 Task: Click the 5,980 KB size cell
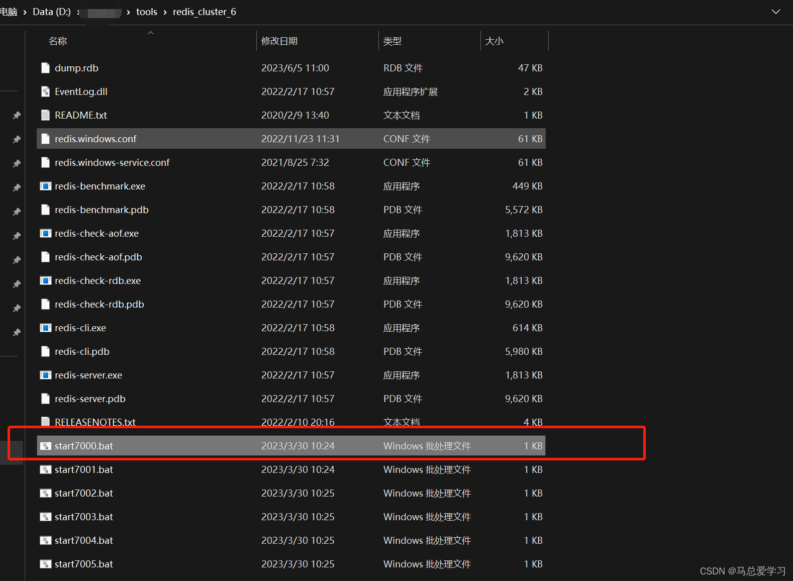pyautogui.click(x=524, y=351)
